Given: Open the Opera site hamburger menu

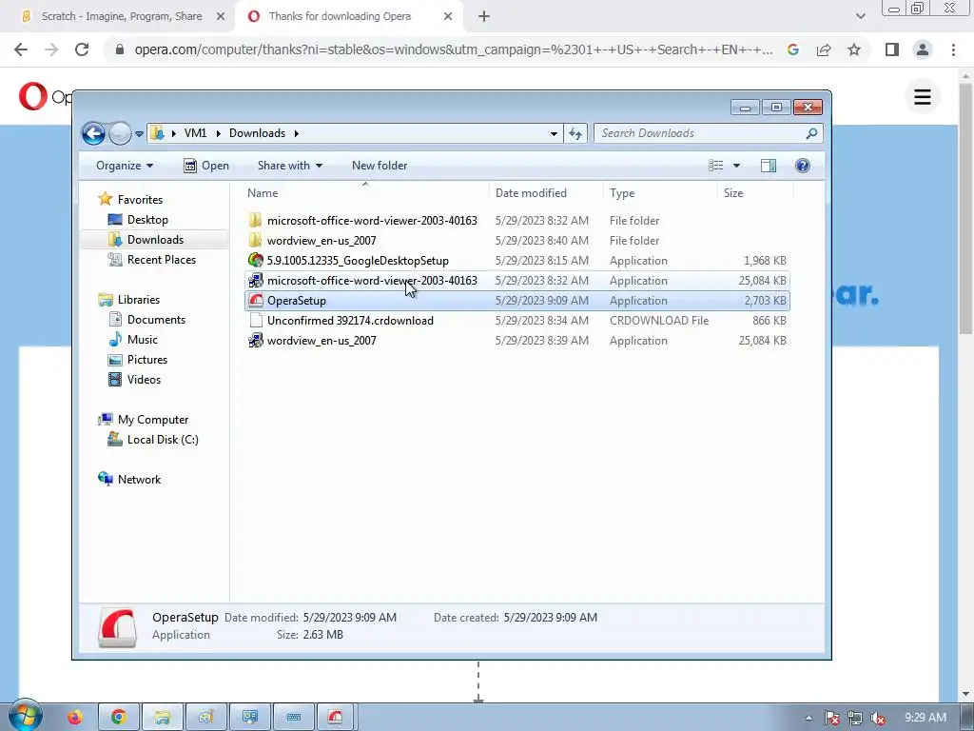Looking at the screenshot, I should [x=923, y=96].
